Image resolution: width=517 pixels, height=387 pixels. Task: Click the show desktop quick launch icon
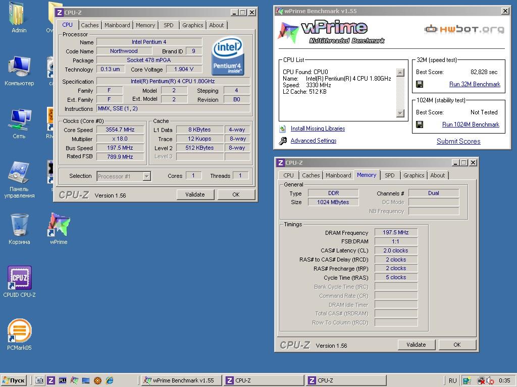point(86,380)
